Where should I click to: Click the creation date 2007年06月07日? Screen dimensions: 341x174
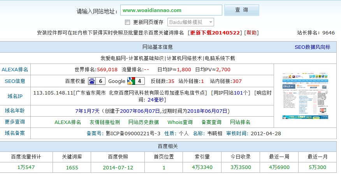tap(140, 111)
